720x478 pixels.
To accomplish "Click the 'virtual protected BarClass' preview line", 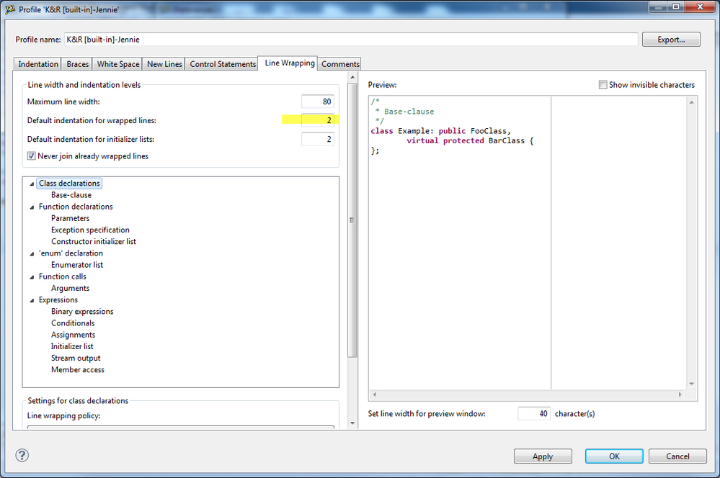I will click(x=470, y=141).
